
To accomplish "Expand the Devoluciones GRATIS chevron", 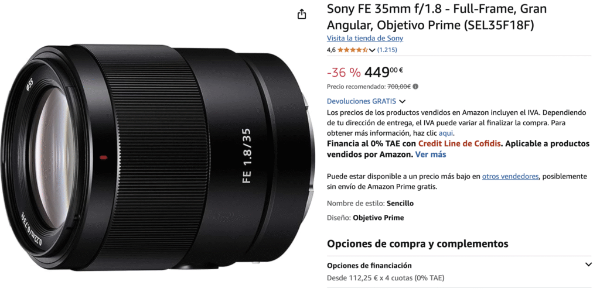I will (x=402, y=102).
